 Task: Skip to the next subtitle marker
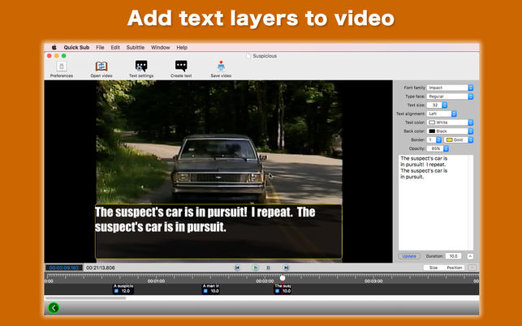click(286, 267)
